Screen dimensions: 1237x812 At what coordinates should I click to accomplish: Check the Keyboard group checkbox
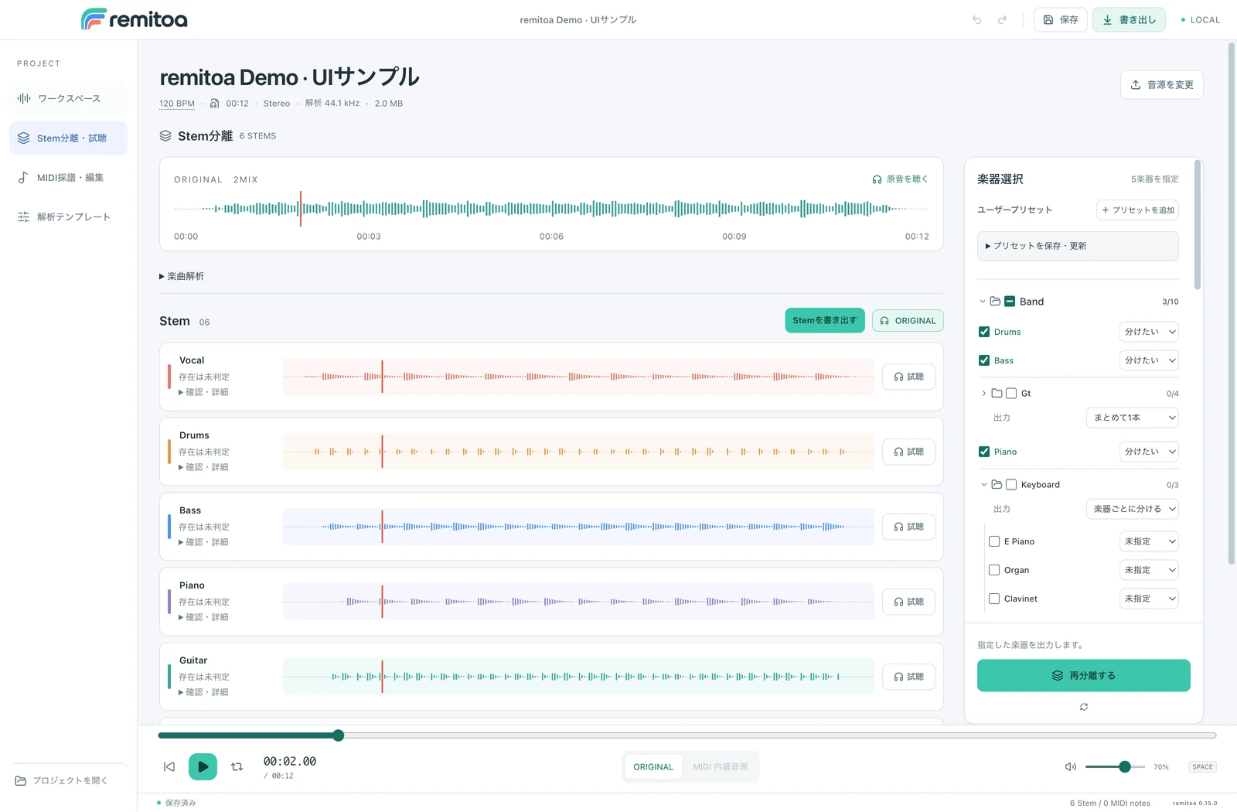(1011, 485)
